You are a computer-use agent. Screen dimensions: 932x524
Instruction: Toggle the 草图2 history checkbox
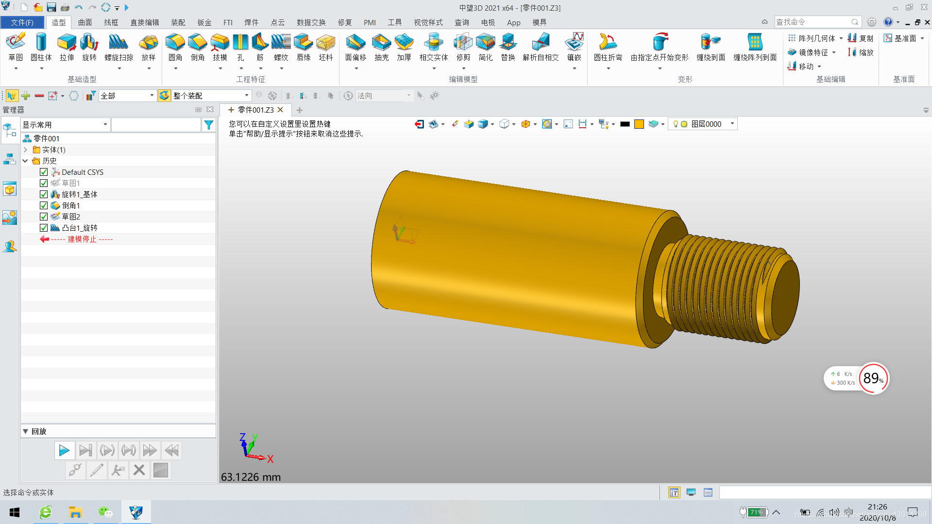tap(44, 217)
